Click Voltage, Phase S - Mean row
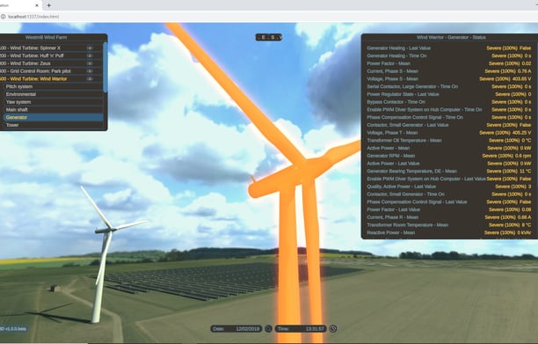This screenshot has width=538, height=344. coord(449,79)
